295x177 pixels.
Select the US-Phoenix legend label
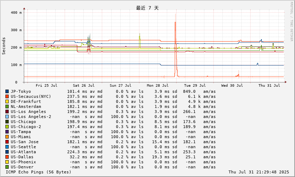pyautogui.click(x=23, y=162)
